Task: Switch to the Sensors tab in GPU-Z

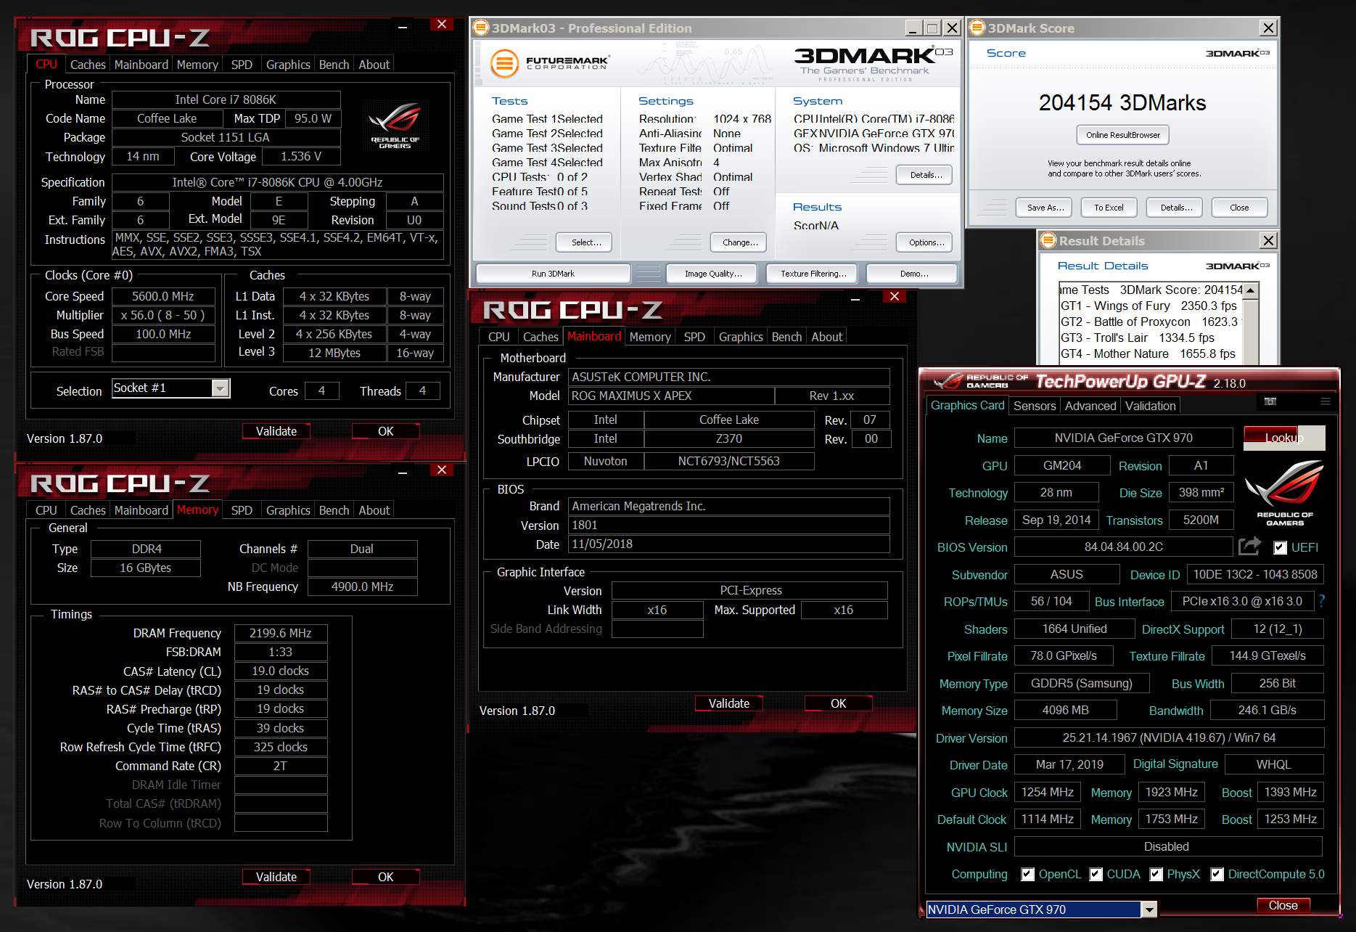Action: (x=1034, y=406)
